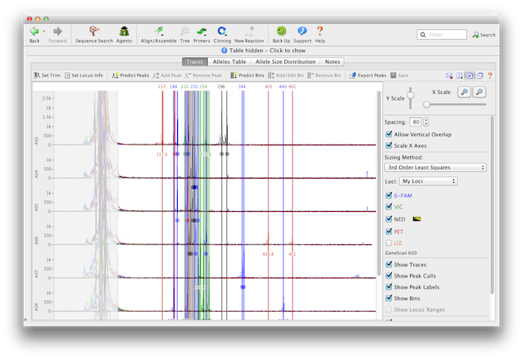Open the Tree builder icon
523x359 pixels.
click(x=185, y=32)
